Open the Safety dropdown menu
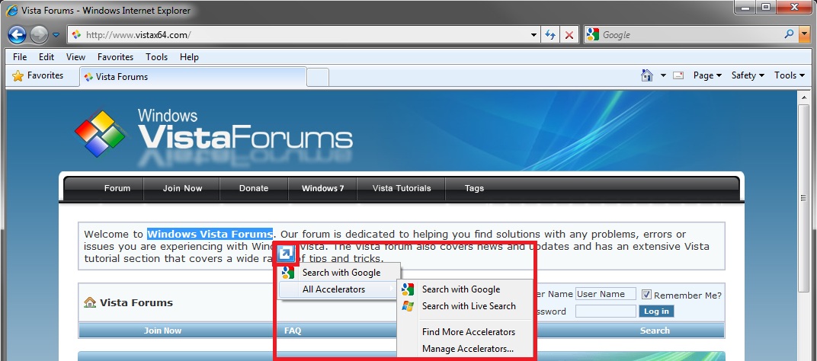The image size is (817, 361). tap(748, 75)
